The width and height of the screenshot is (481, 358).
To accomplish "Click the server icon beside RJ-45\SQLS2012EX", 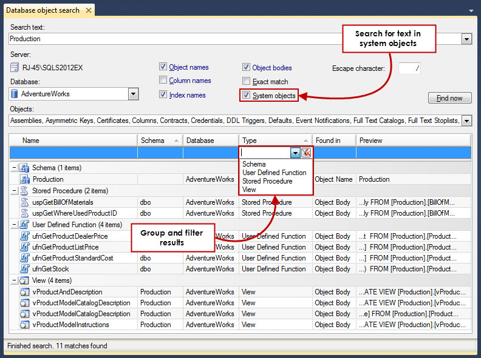I will [x=15, y=67].
